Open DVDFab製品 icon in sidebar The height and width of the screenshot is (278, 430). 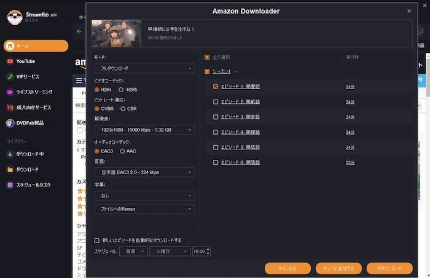10,123
